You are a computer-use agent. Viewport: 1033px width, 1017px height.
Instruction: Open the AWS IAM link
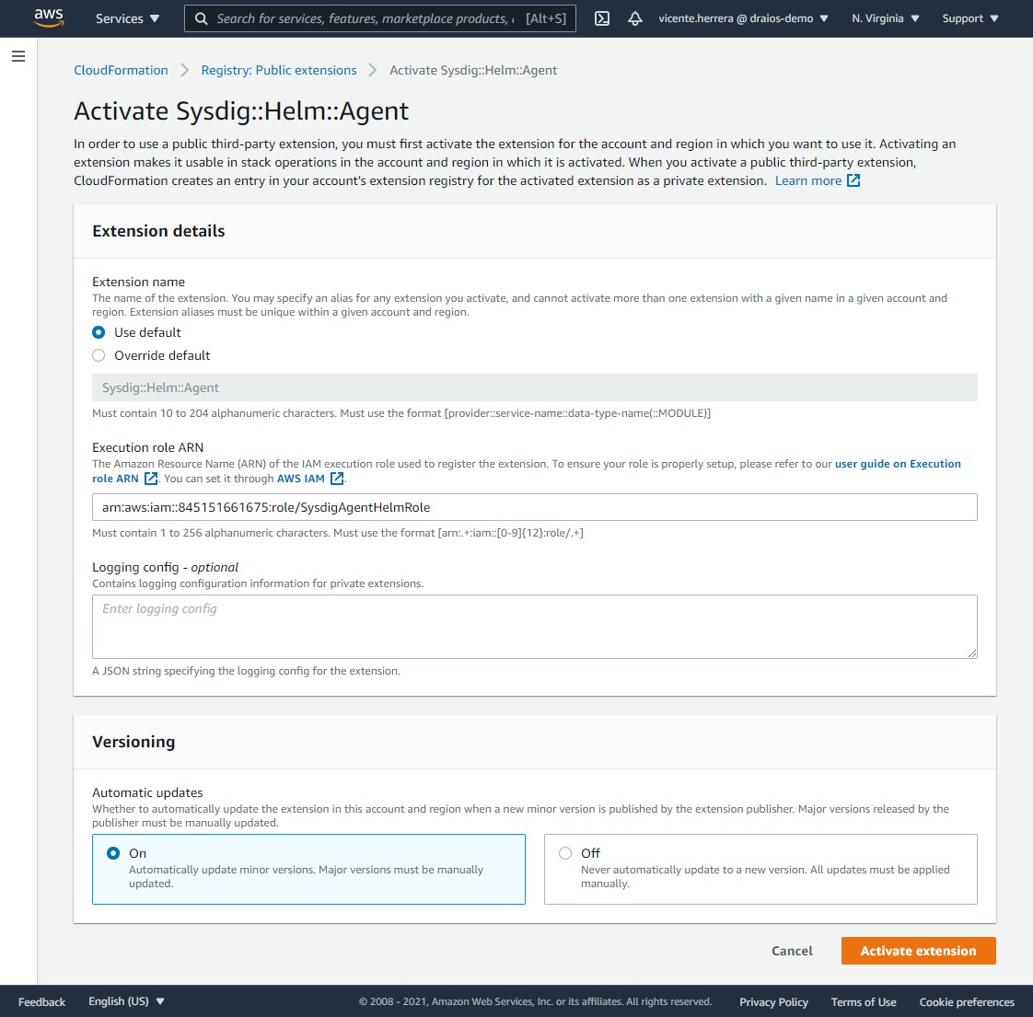[x=300, y=479]
